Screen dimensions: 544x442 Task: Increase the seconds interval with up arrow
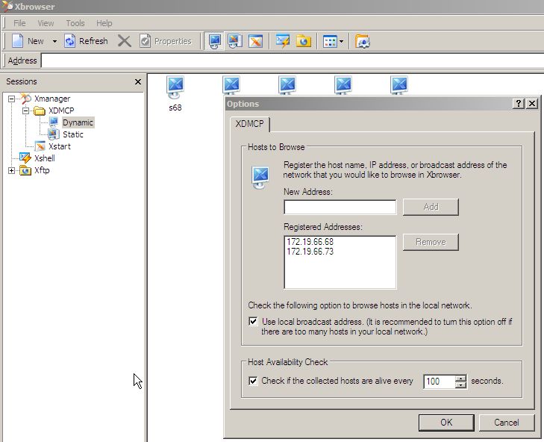click(460, 379)
